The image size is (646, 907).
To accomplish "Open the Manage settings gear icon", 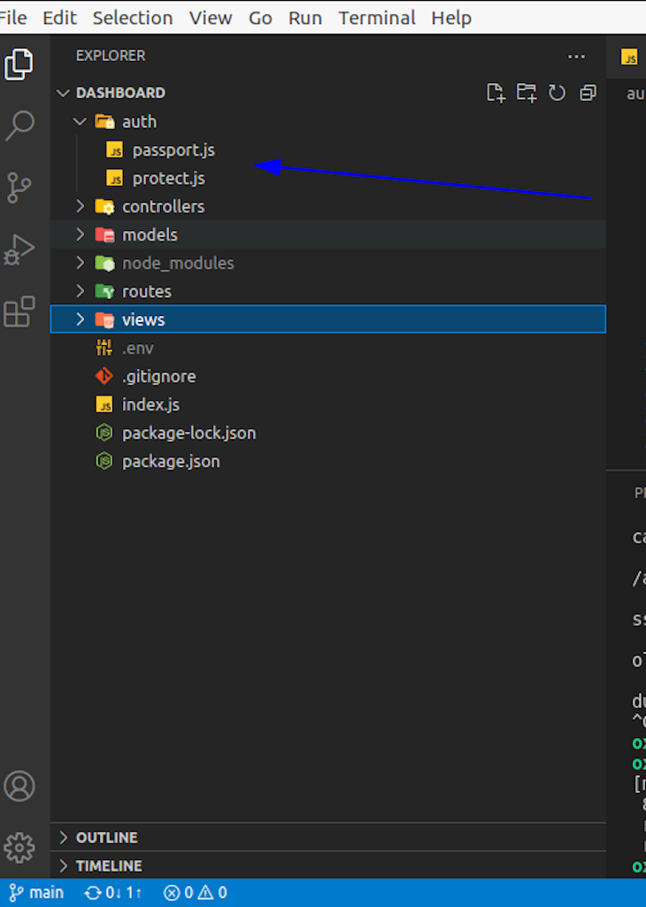I will tap(19, 847).
